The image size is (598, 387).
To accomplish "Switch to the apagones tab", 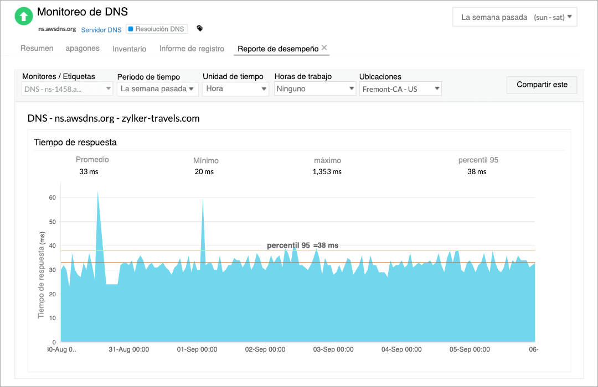I will pos(82,49).
